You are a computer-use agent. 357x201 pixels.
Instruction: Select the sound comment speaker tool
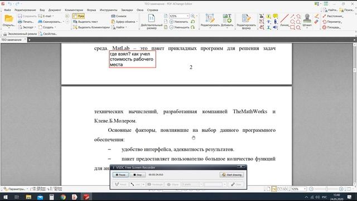click(x=275, y=27)
